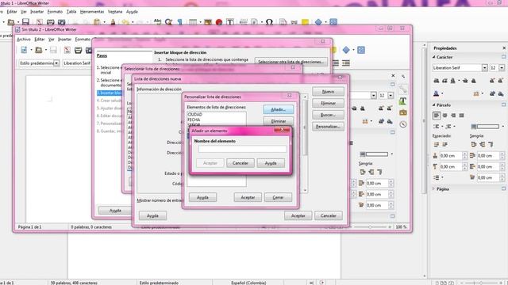This screenshot has width=508, height=285.
Task: Close the Propiedades sidebar panel
Action: tap(504, 48)
